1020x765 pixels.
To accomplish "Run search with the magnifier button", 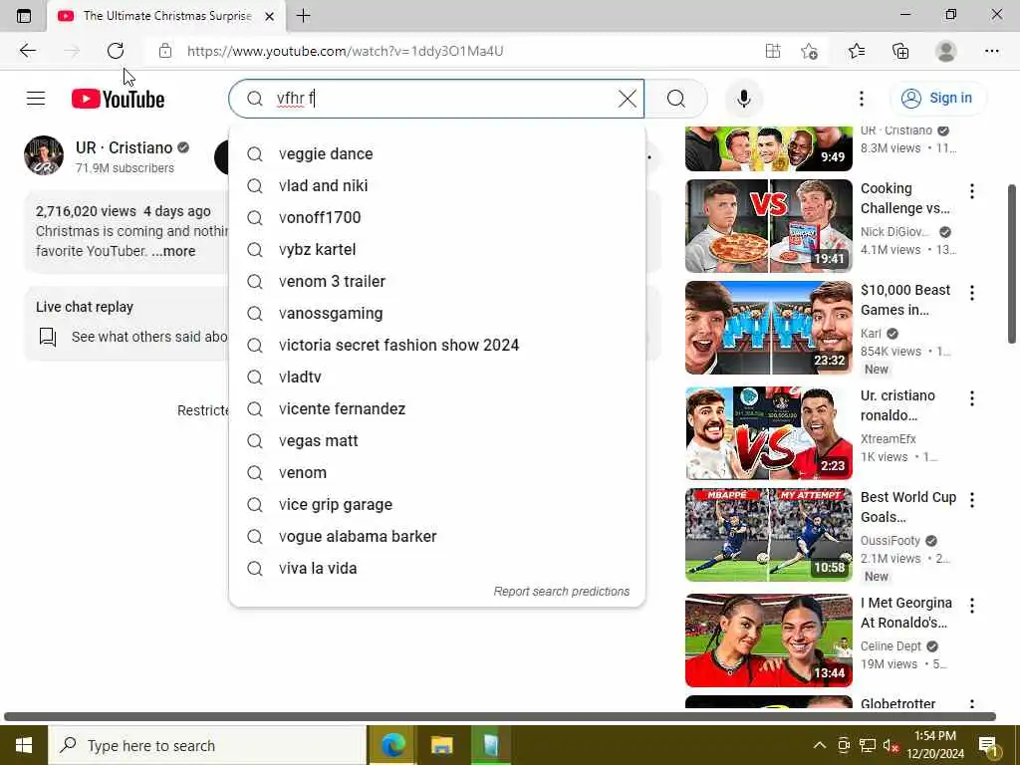I will (676, 99).
